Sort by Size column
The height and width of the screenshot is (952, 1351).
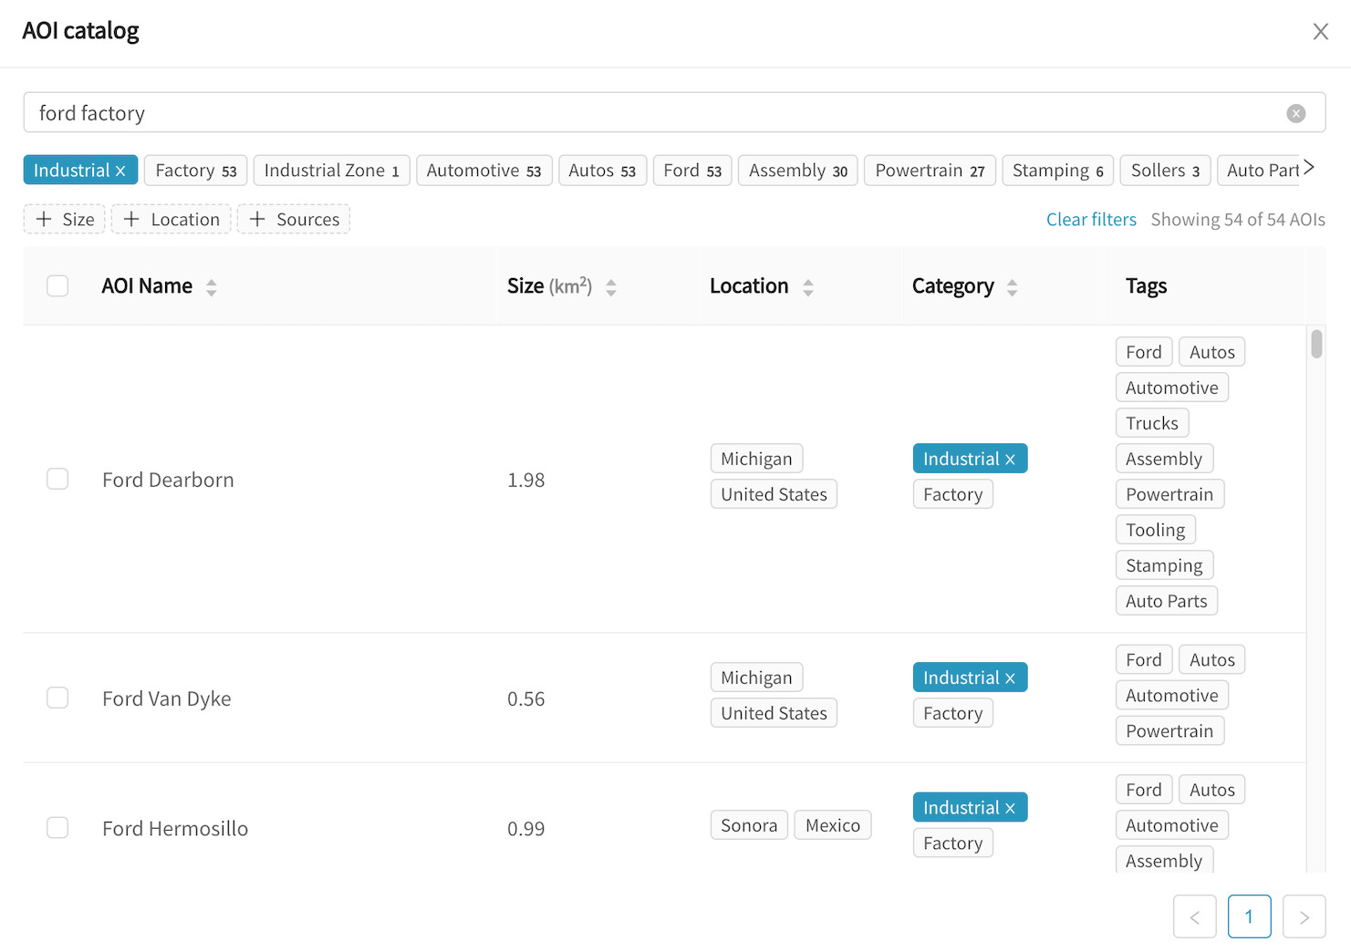611,287
